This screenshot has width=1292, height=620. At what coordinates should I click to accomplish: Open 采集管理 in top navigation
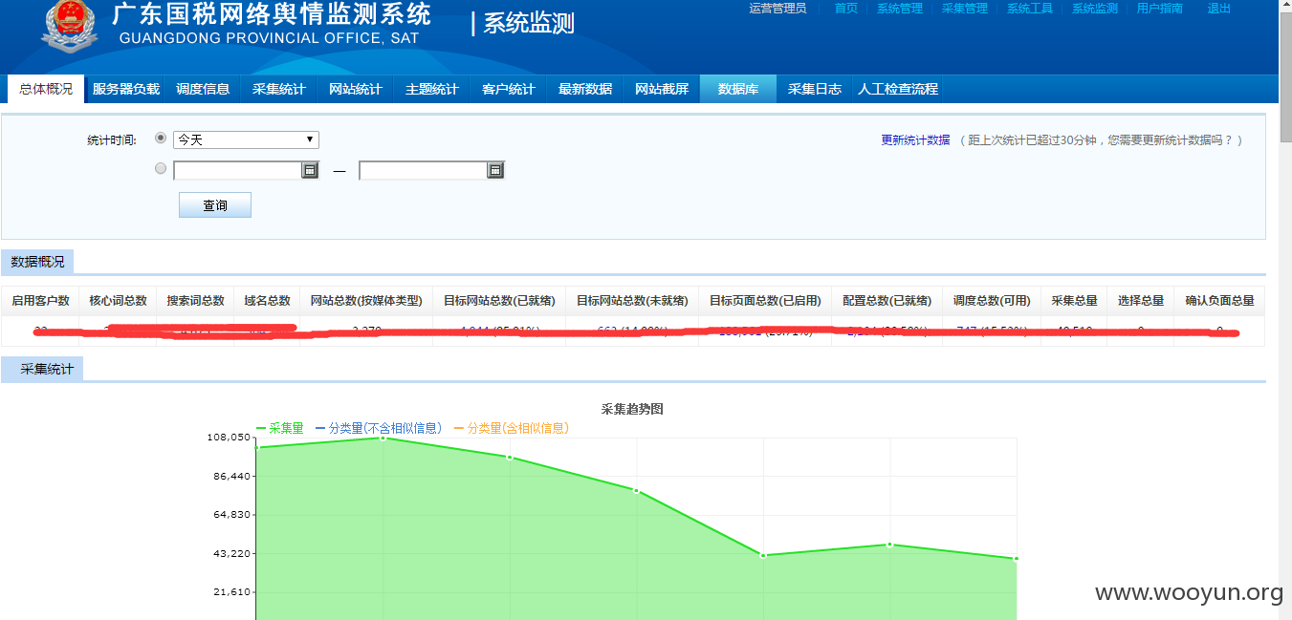pyautogui.click(x=965, y=9)
